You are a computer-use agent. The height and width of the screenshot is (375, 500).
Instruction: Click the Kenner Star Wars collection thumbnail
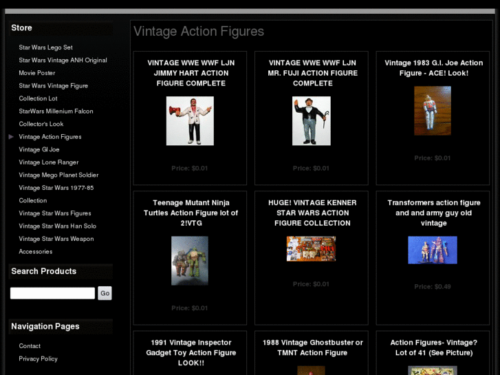click(312, 248)
